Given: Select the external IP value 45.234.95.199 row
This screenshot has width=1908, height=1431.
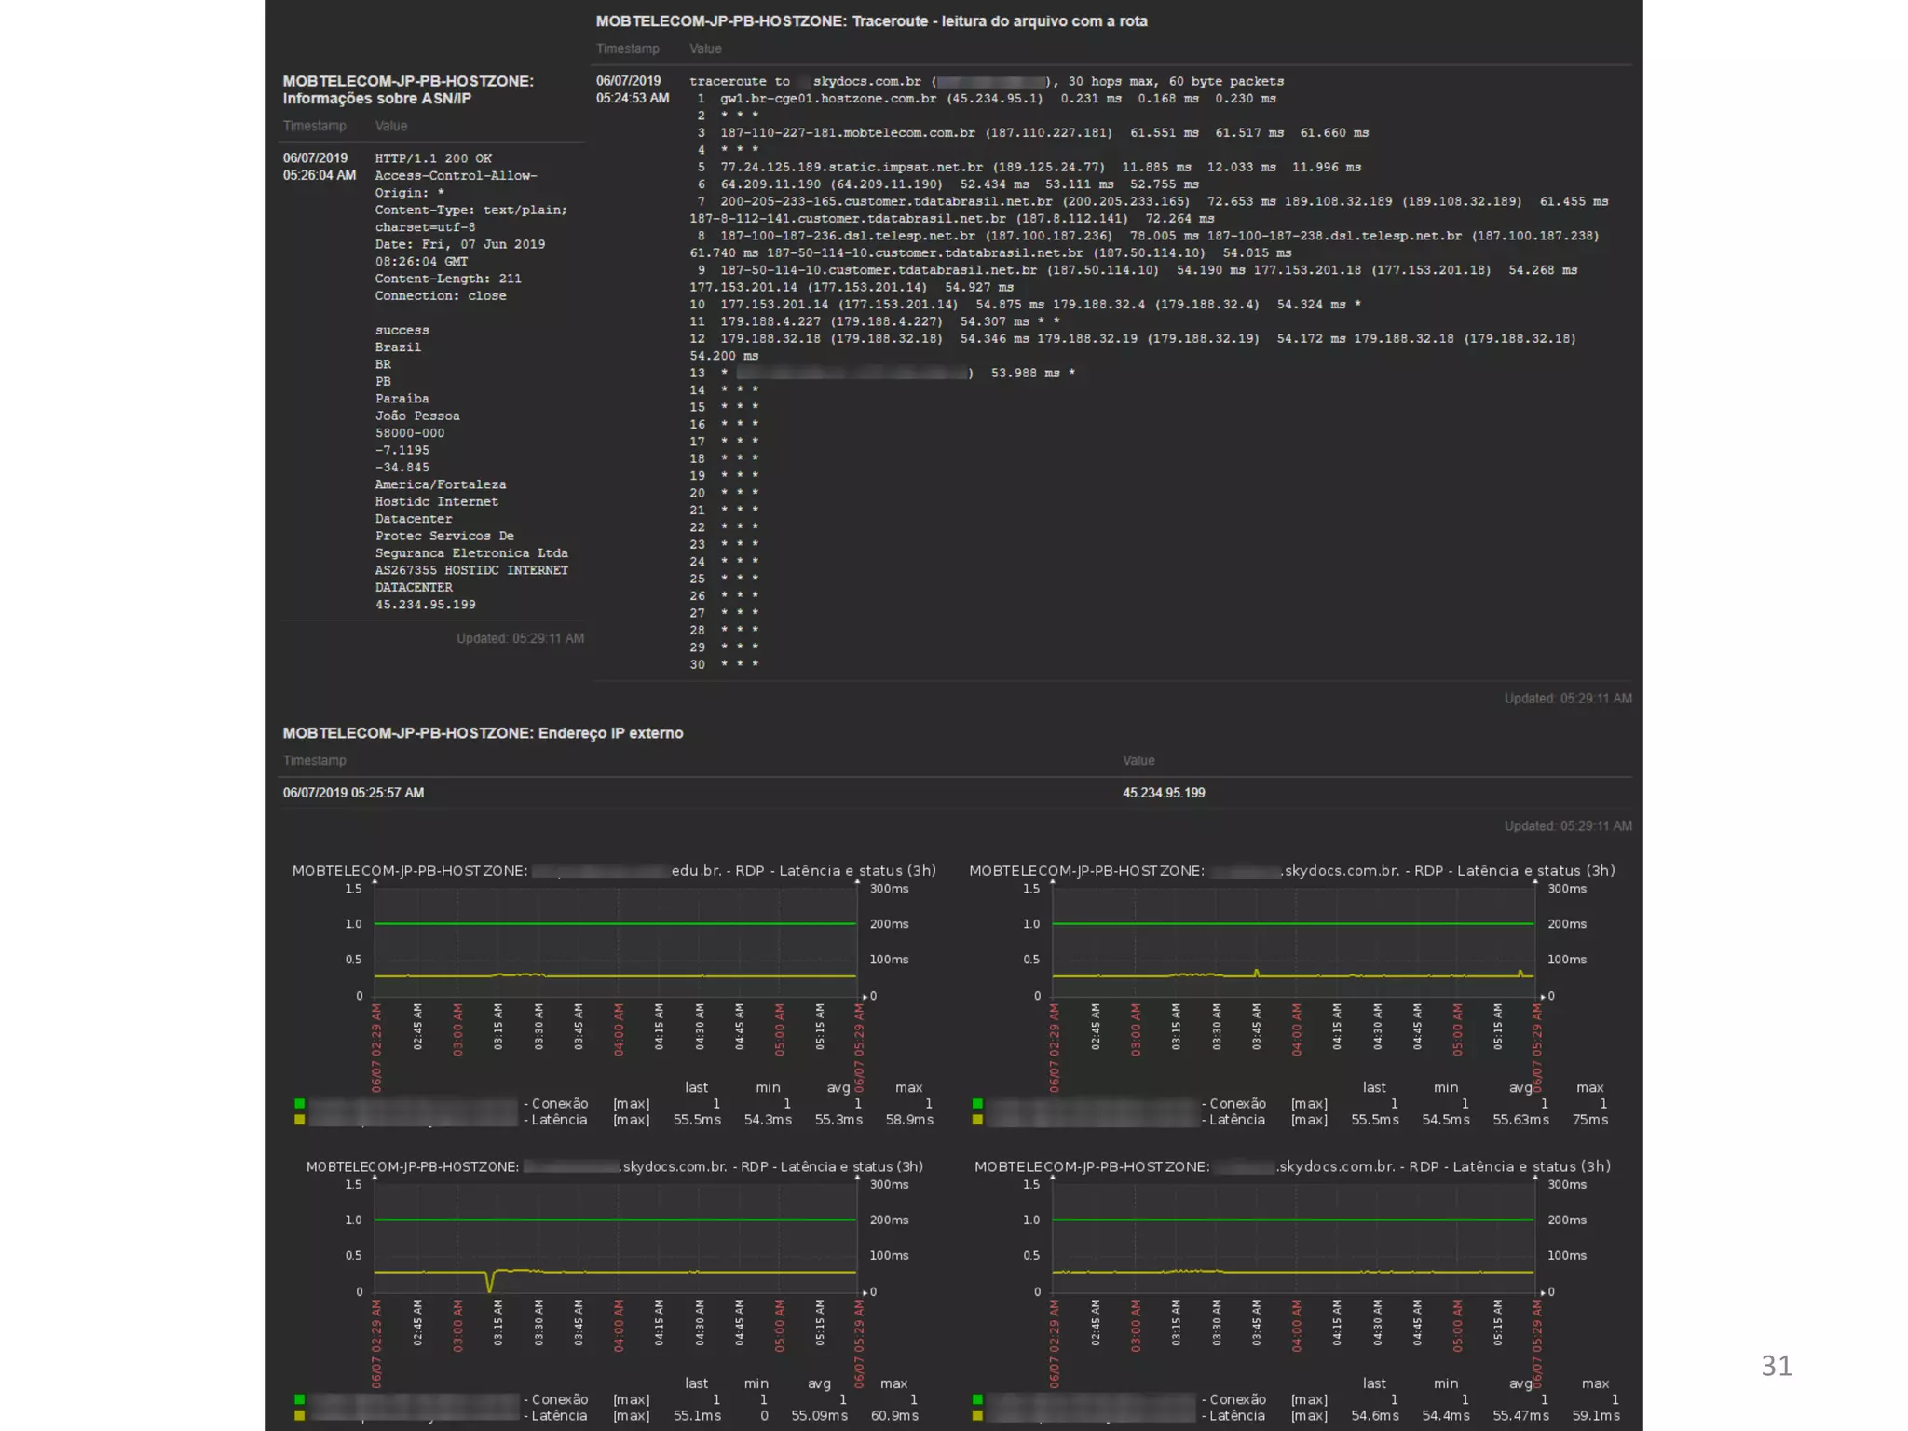Looking at the screenshot, I should 1164,793.
